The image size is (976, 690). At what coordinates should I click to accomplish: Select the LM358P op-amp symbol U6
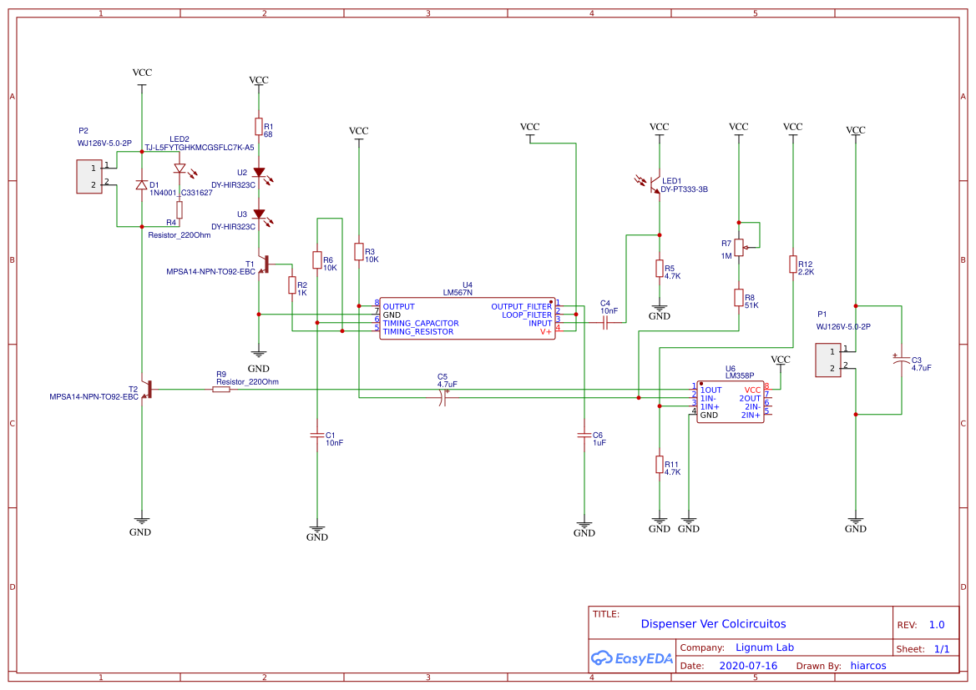[x=731, y=400]
